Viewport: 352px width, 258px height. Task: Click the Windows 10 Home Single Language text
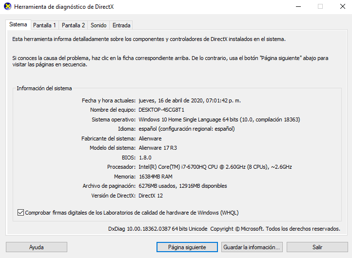pyautogui.click(x=180, y=119)
